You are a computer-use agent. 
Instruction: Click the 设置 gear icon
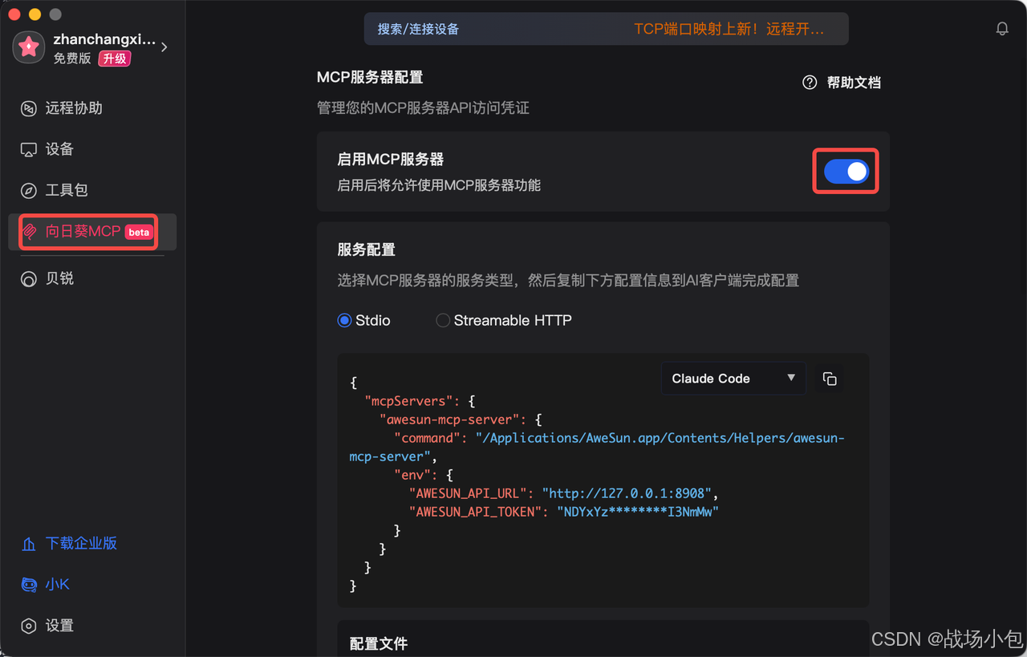click(x=29, y=626)
